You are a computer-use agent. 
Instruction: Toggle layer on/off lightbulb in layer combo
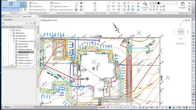(x=151, y=3)
